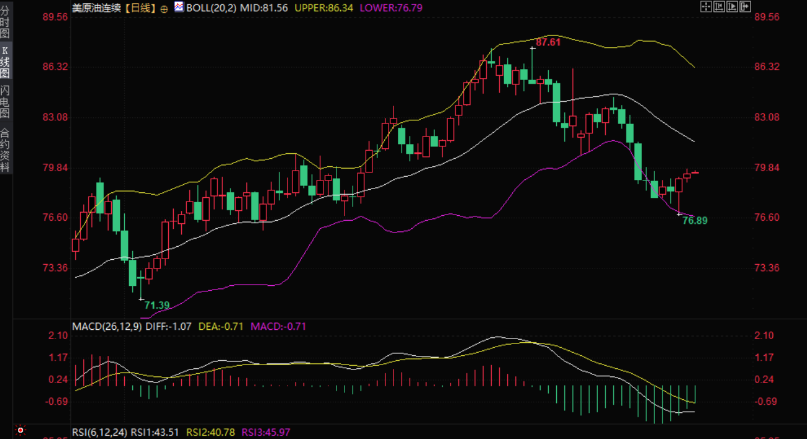Click the play-forward chart axis icon

click(x=732, y=6)
